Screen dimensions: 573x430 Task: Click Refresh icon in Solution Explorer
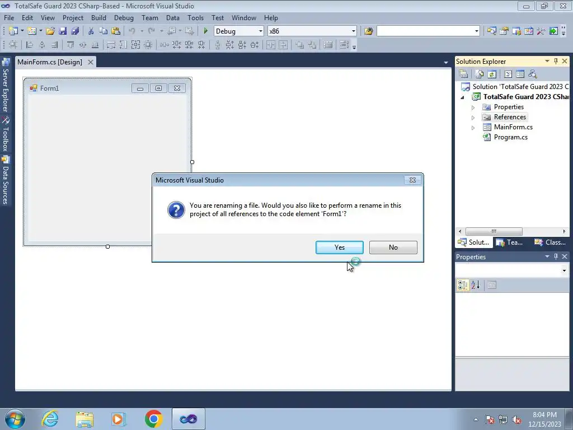(492, 74)
